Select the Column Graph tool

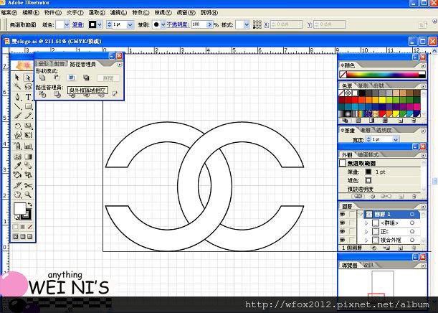point(28,146)
